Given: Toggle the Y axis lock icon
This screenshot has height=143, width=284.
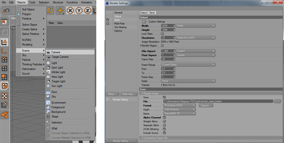Looking at the screenshot, I should (79, 11).
